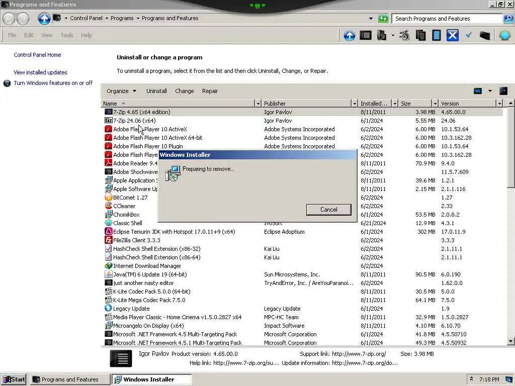The width and height of the screenshot is (515, 386).
Task: Click the Classic Shell program icon in list
Action: 109,223
